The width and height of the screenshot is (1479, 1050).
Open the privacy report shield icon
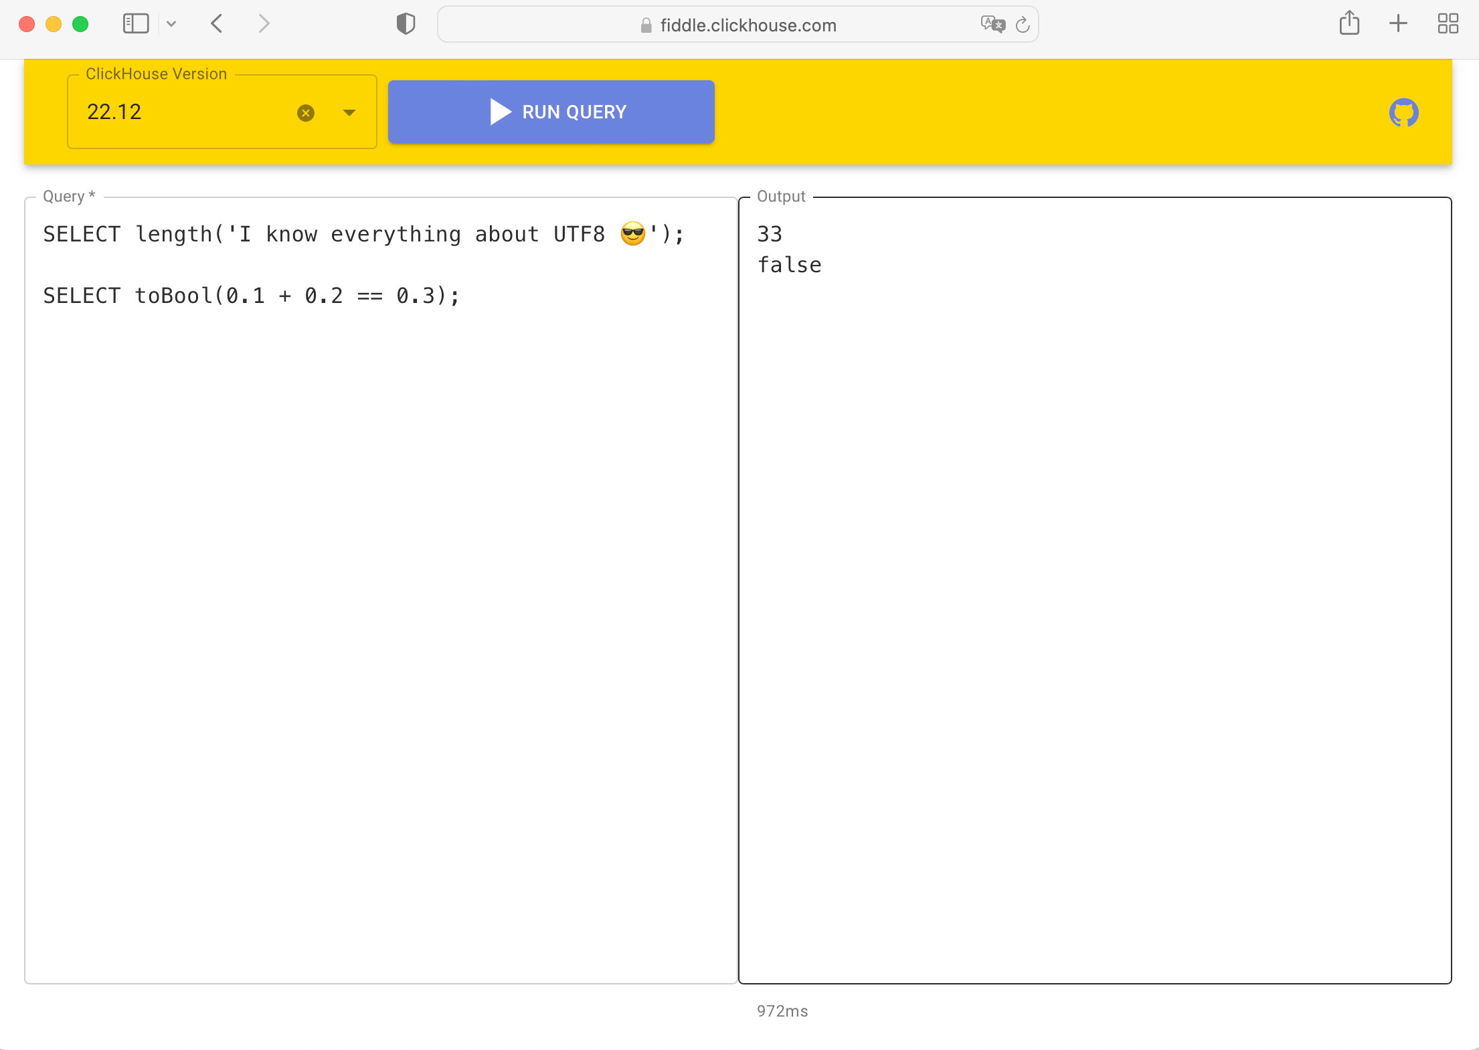coord(406,24)
